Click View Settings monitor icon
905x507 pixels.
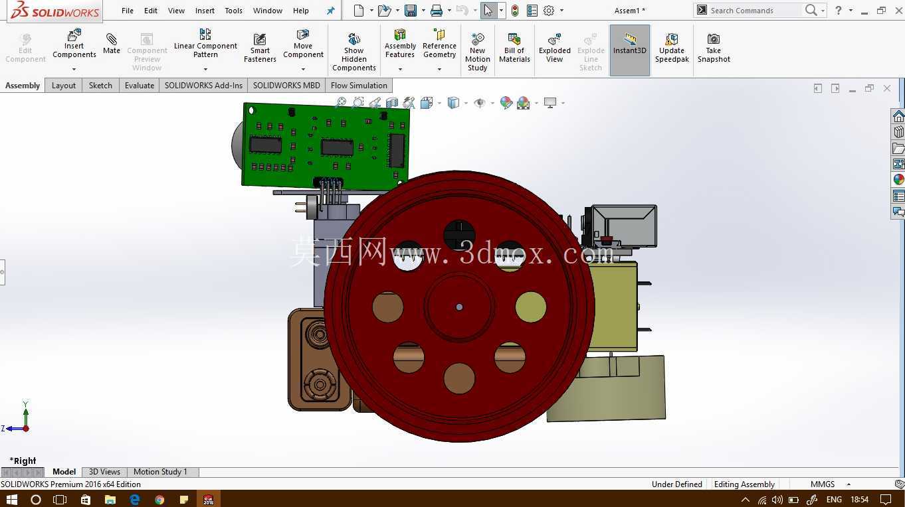pyautogui.click(x=550, y=102)
